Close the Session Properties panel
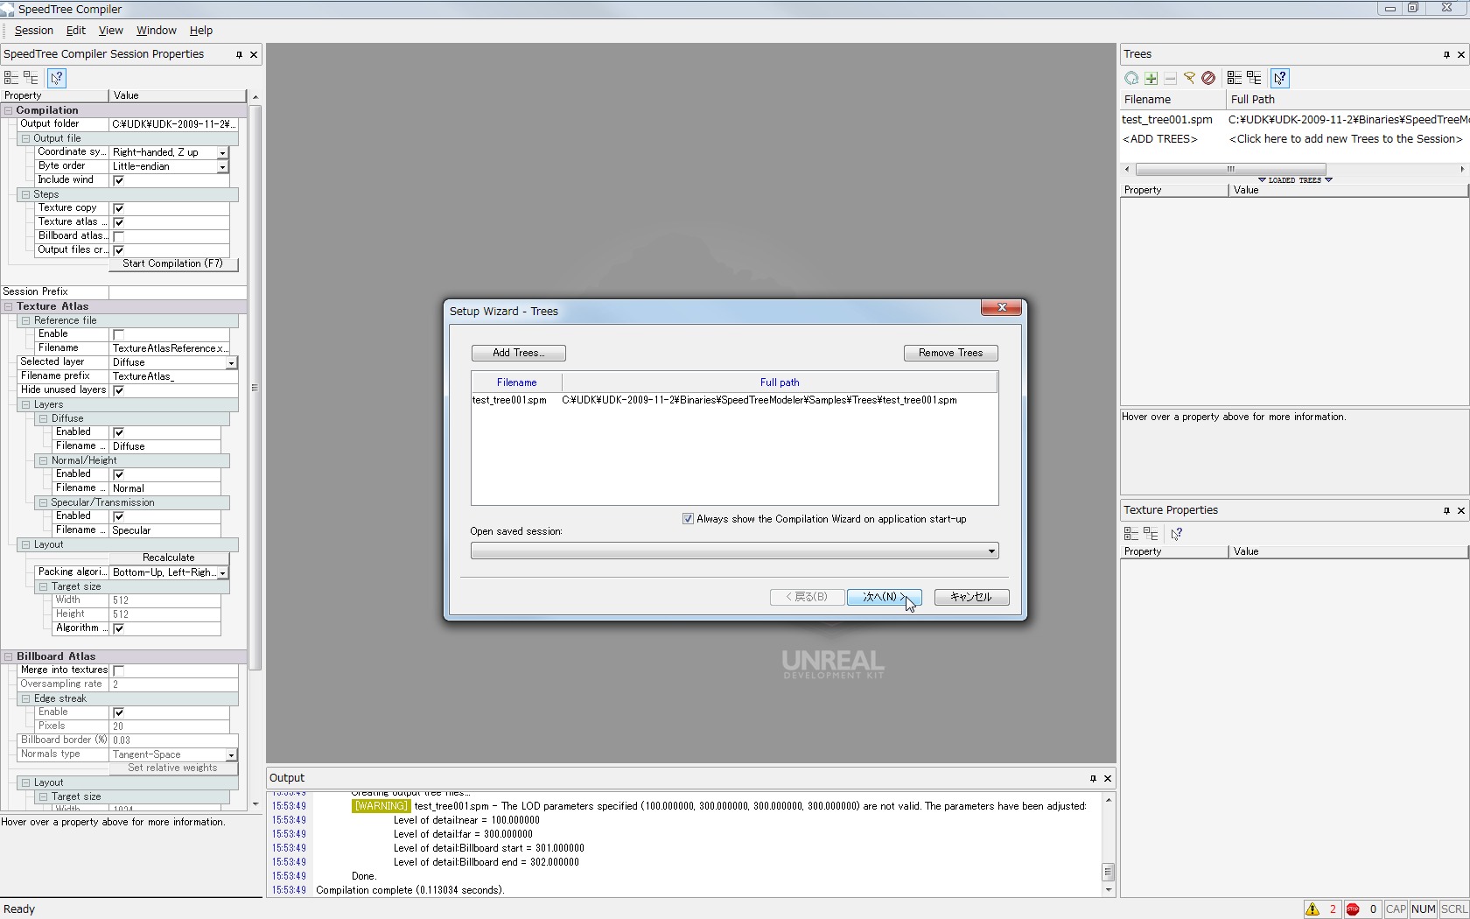The width and height of the screenshot is (1470, 919). click(254, 54)
